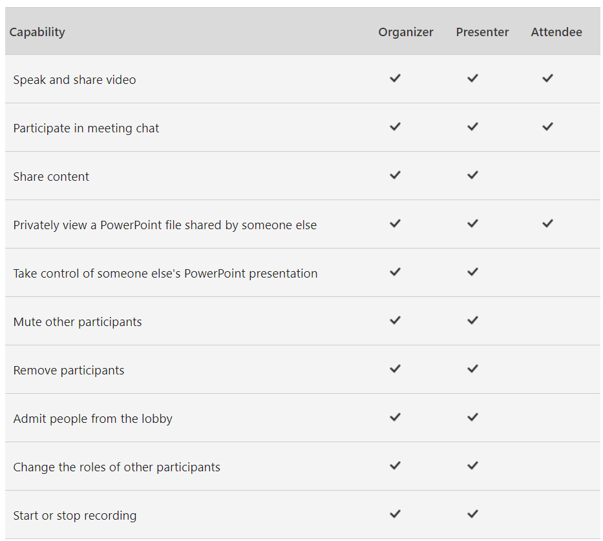Click the Organizer column header

tap(406, 32)
